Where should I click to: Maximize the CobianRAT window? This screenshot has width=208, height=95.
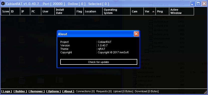(x=198, y=4)
